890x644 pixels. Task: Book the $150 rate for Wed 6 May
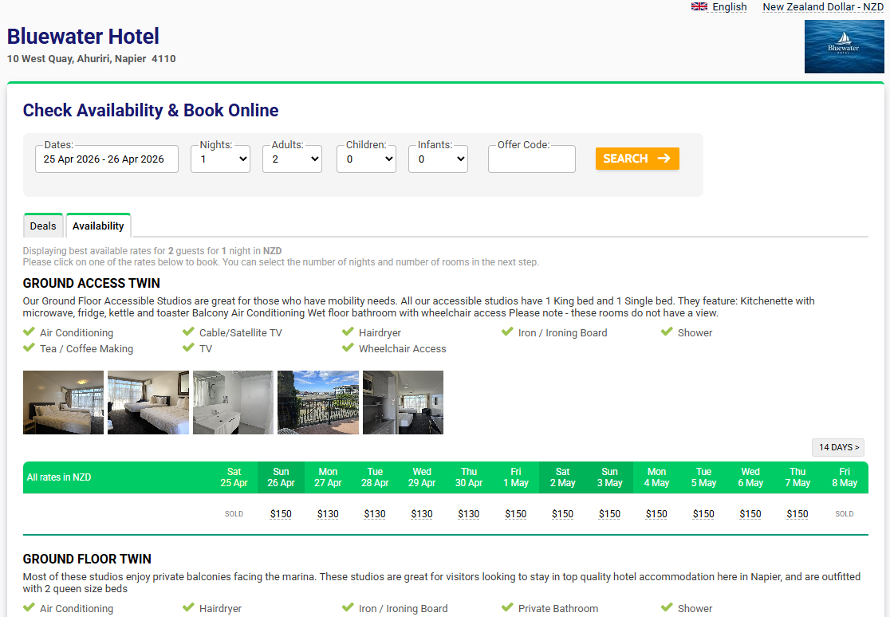click(750, 514)
